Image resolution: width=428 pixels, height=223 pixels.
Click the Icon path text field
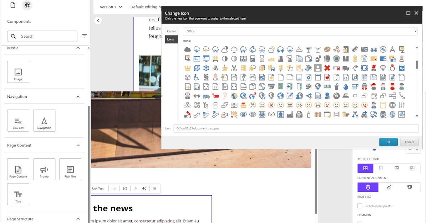296,128
